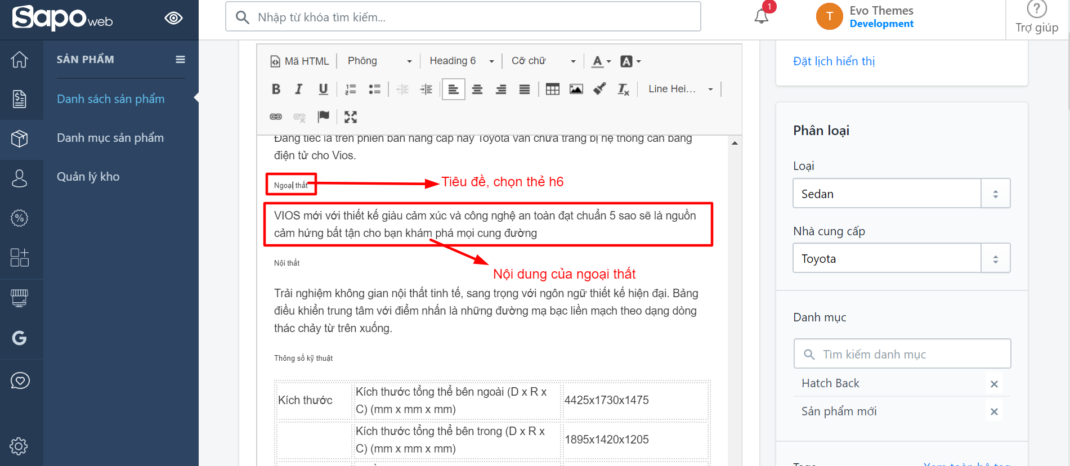This screenshot has height=466, width=1070.
Task: Click the "Thông số kỹ thuật" heading
Action: click(x=303, y=358)
